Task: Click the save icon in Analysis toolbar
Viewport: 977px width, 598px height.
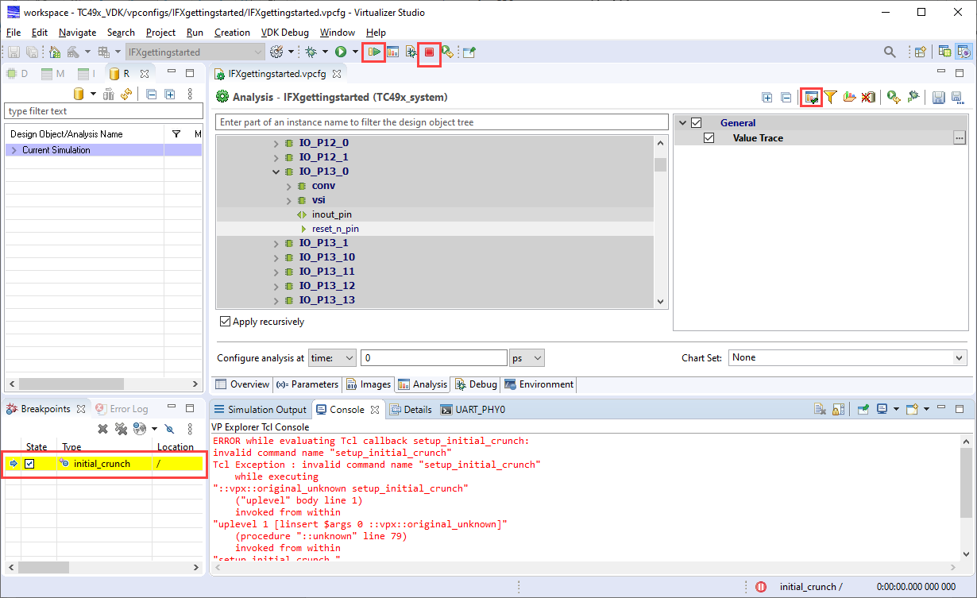Action: (x=938, y=97)
